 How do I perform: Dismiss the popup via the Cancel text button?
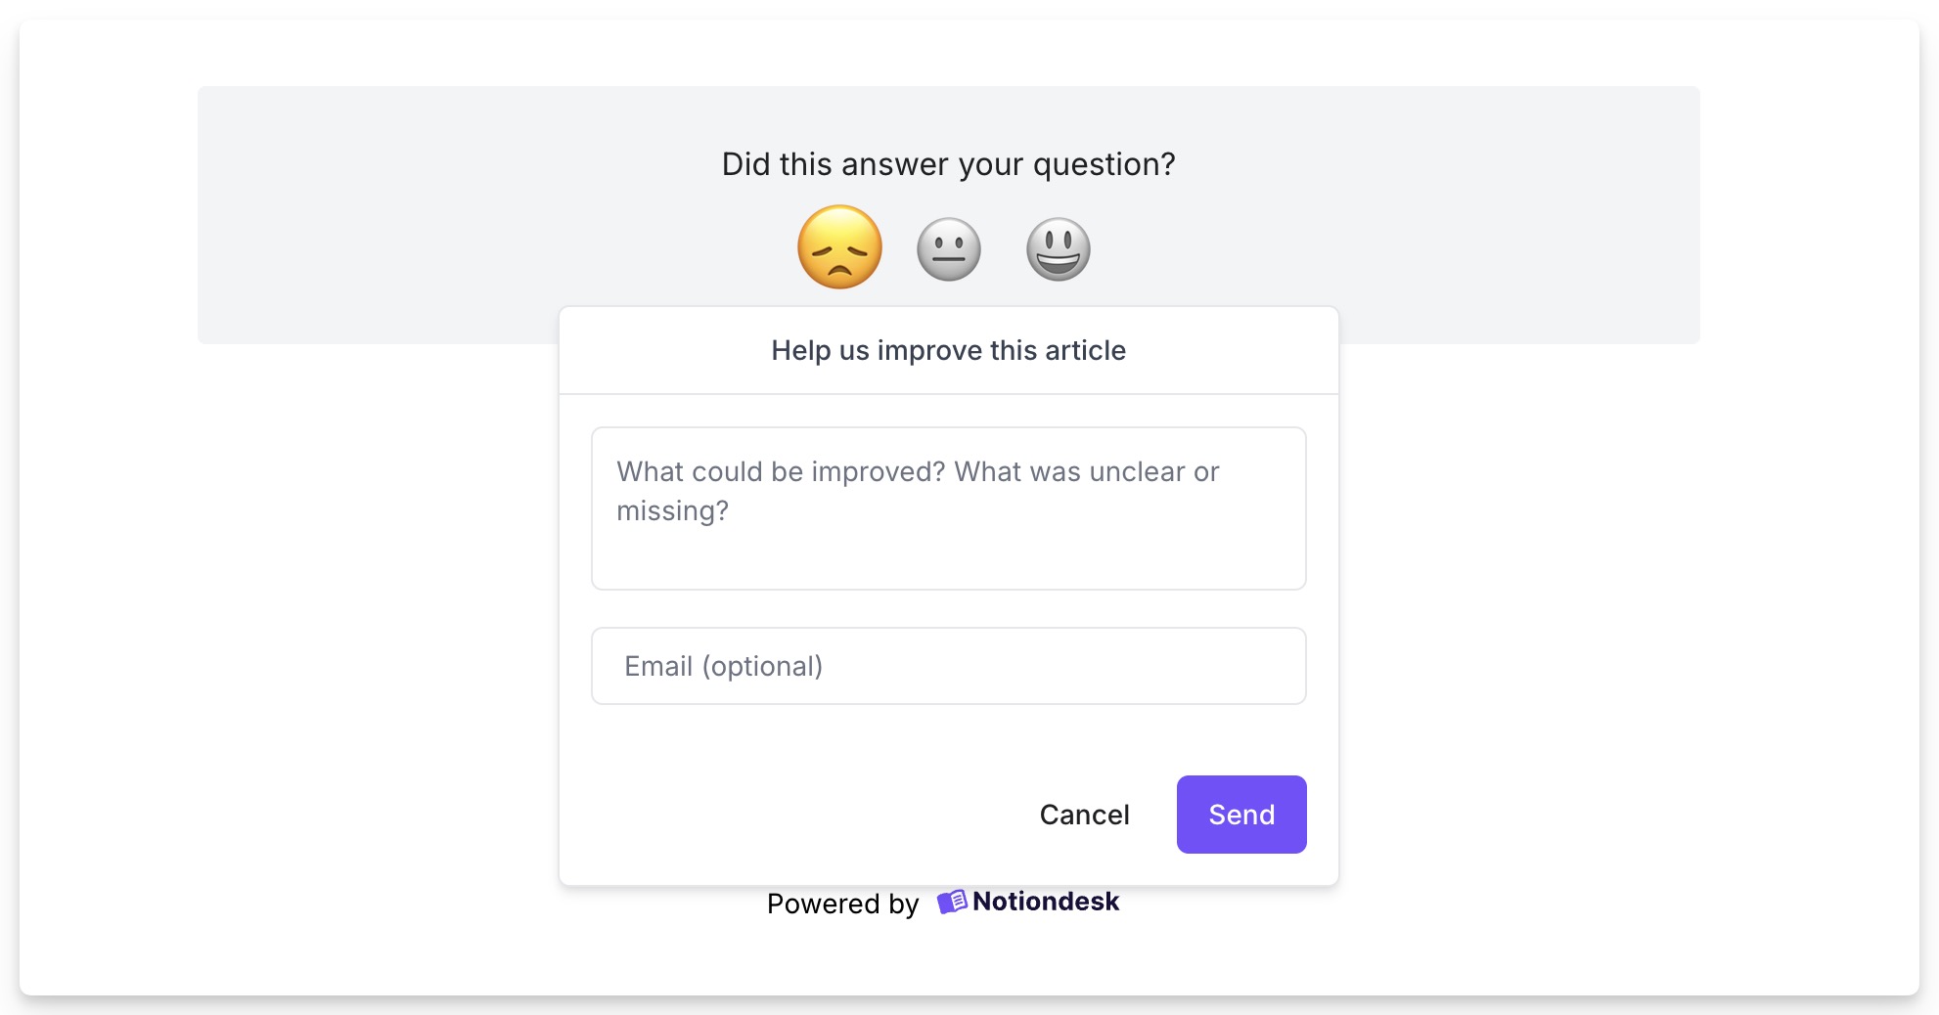pyautogui.click(x=1084, y=815)
